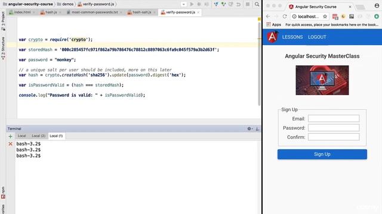Open the run configuration dropdown
Viewport: 382px width, 214px height.
(x=184, y=4)
